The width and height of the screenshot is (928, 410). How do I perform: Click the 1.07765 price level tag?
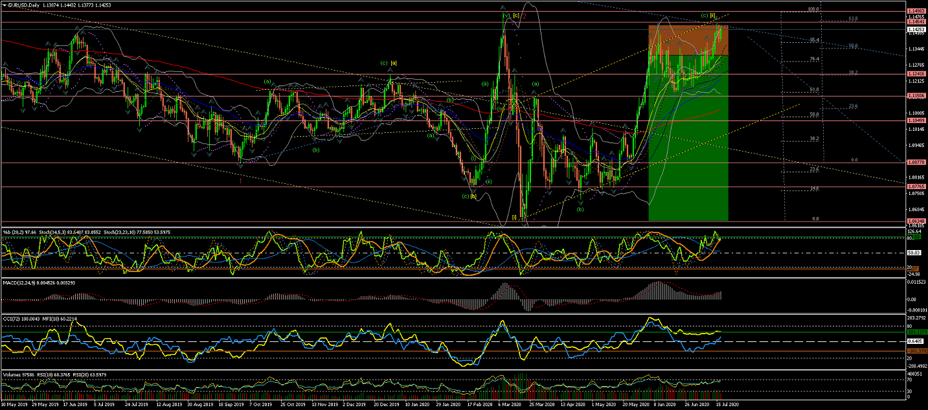pos(917,187)
